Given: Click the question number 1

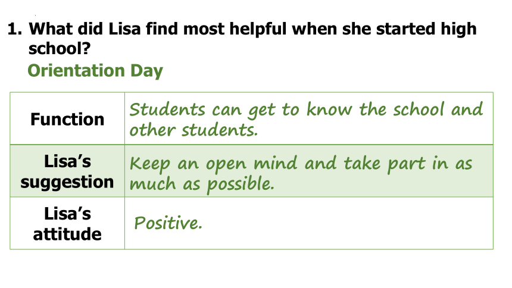Looking at the screenshot, I should pyautogui.click(x=15, y=29).
